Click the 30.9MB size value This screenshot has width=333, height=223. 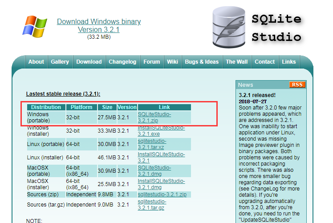pyautogui.click(x=107, y=171)
